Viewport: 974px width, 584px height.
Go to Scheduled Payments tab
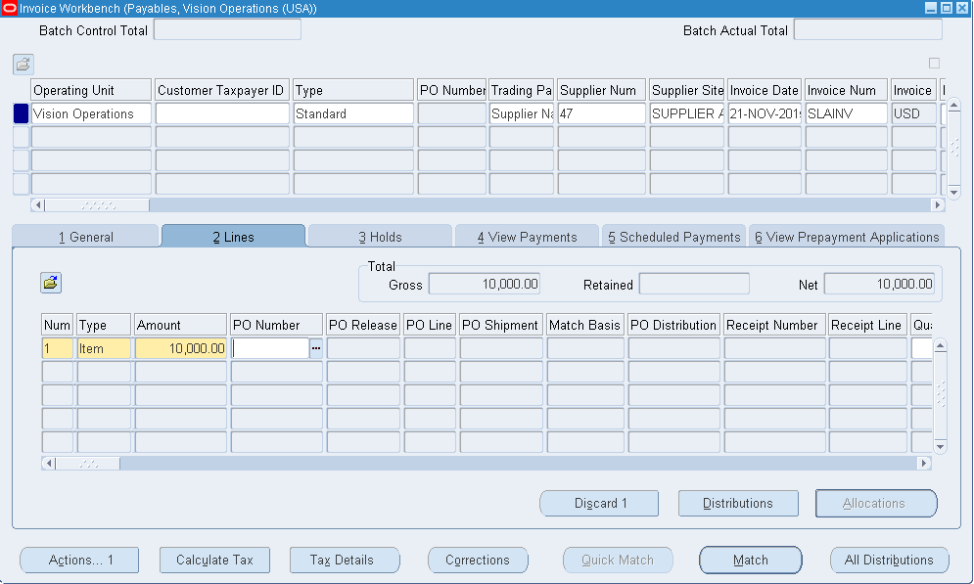[x=673, y=237]
